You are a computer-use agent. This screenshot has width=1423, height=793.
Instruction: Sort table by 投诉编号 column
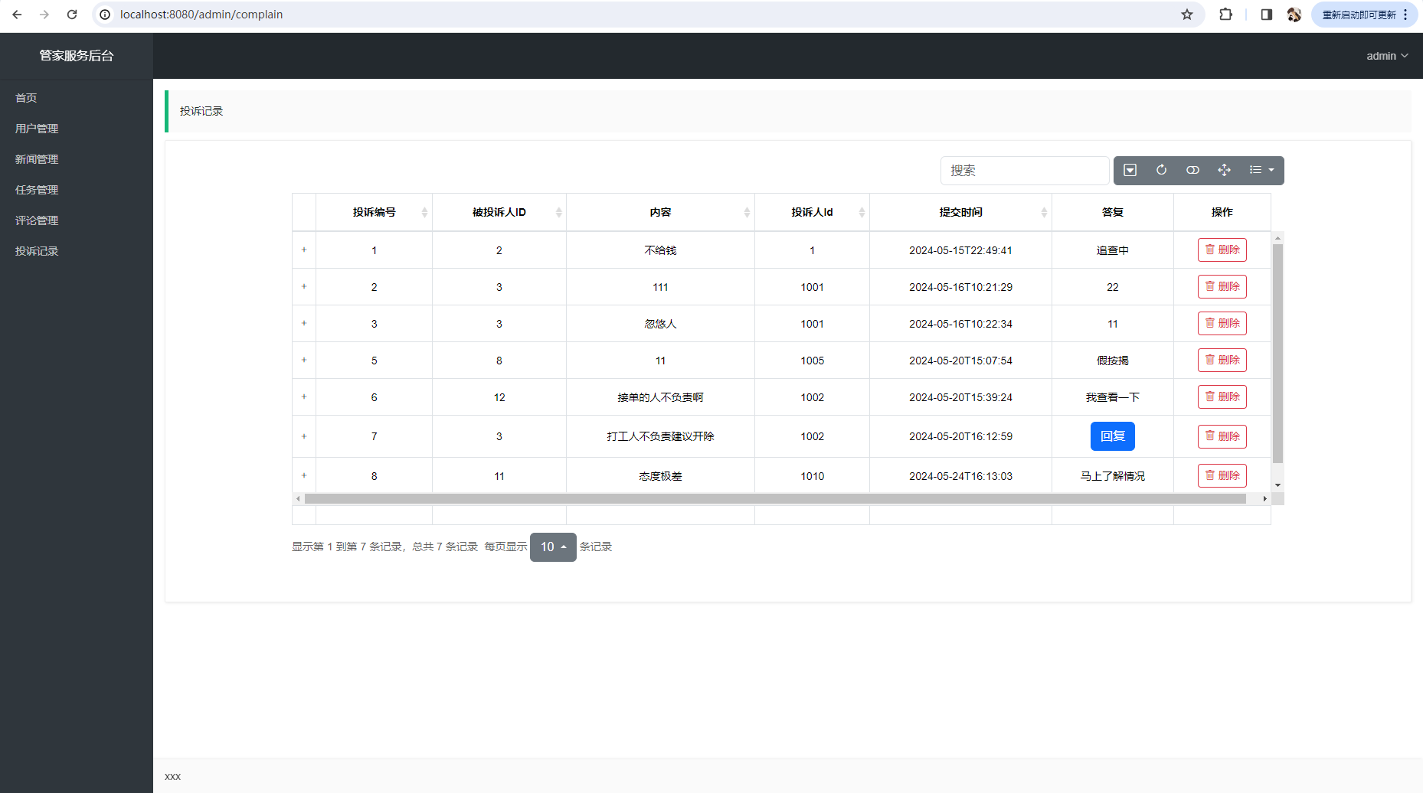(375, 212)
